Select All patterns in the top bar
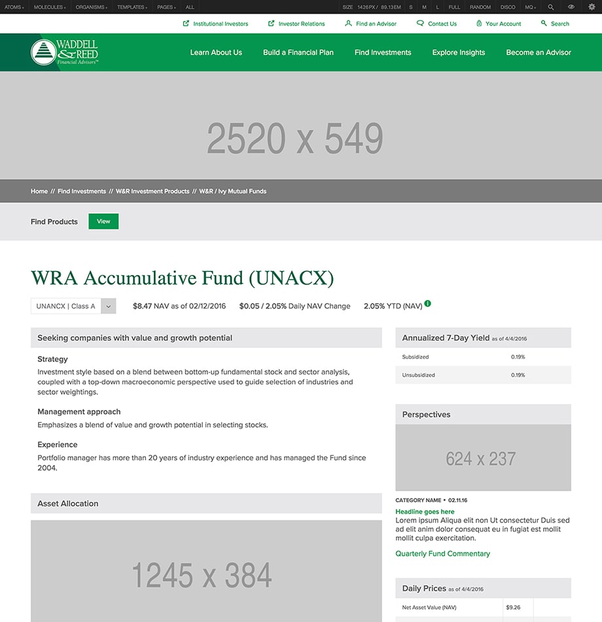 (x=190, y=7)
